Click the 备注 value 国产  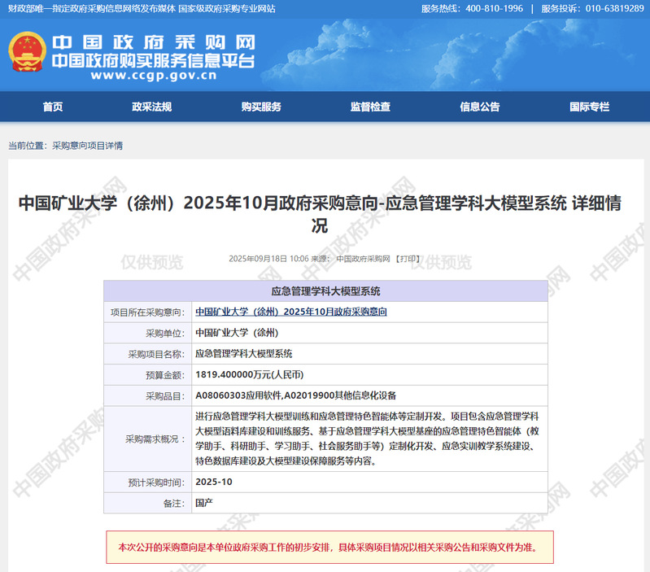204,503
